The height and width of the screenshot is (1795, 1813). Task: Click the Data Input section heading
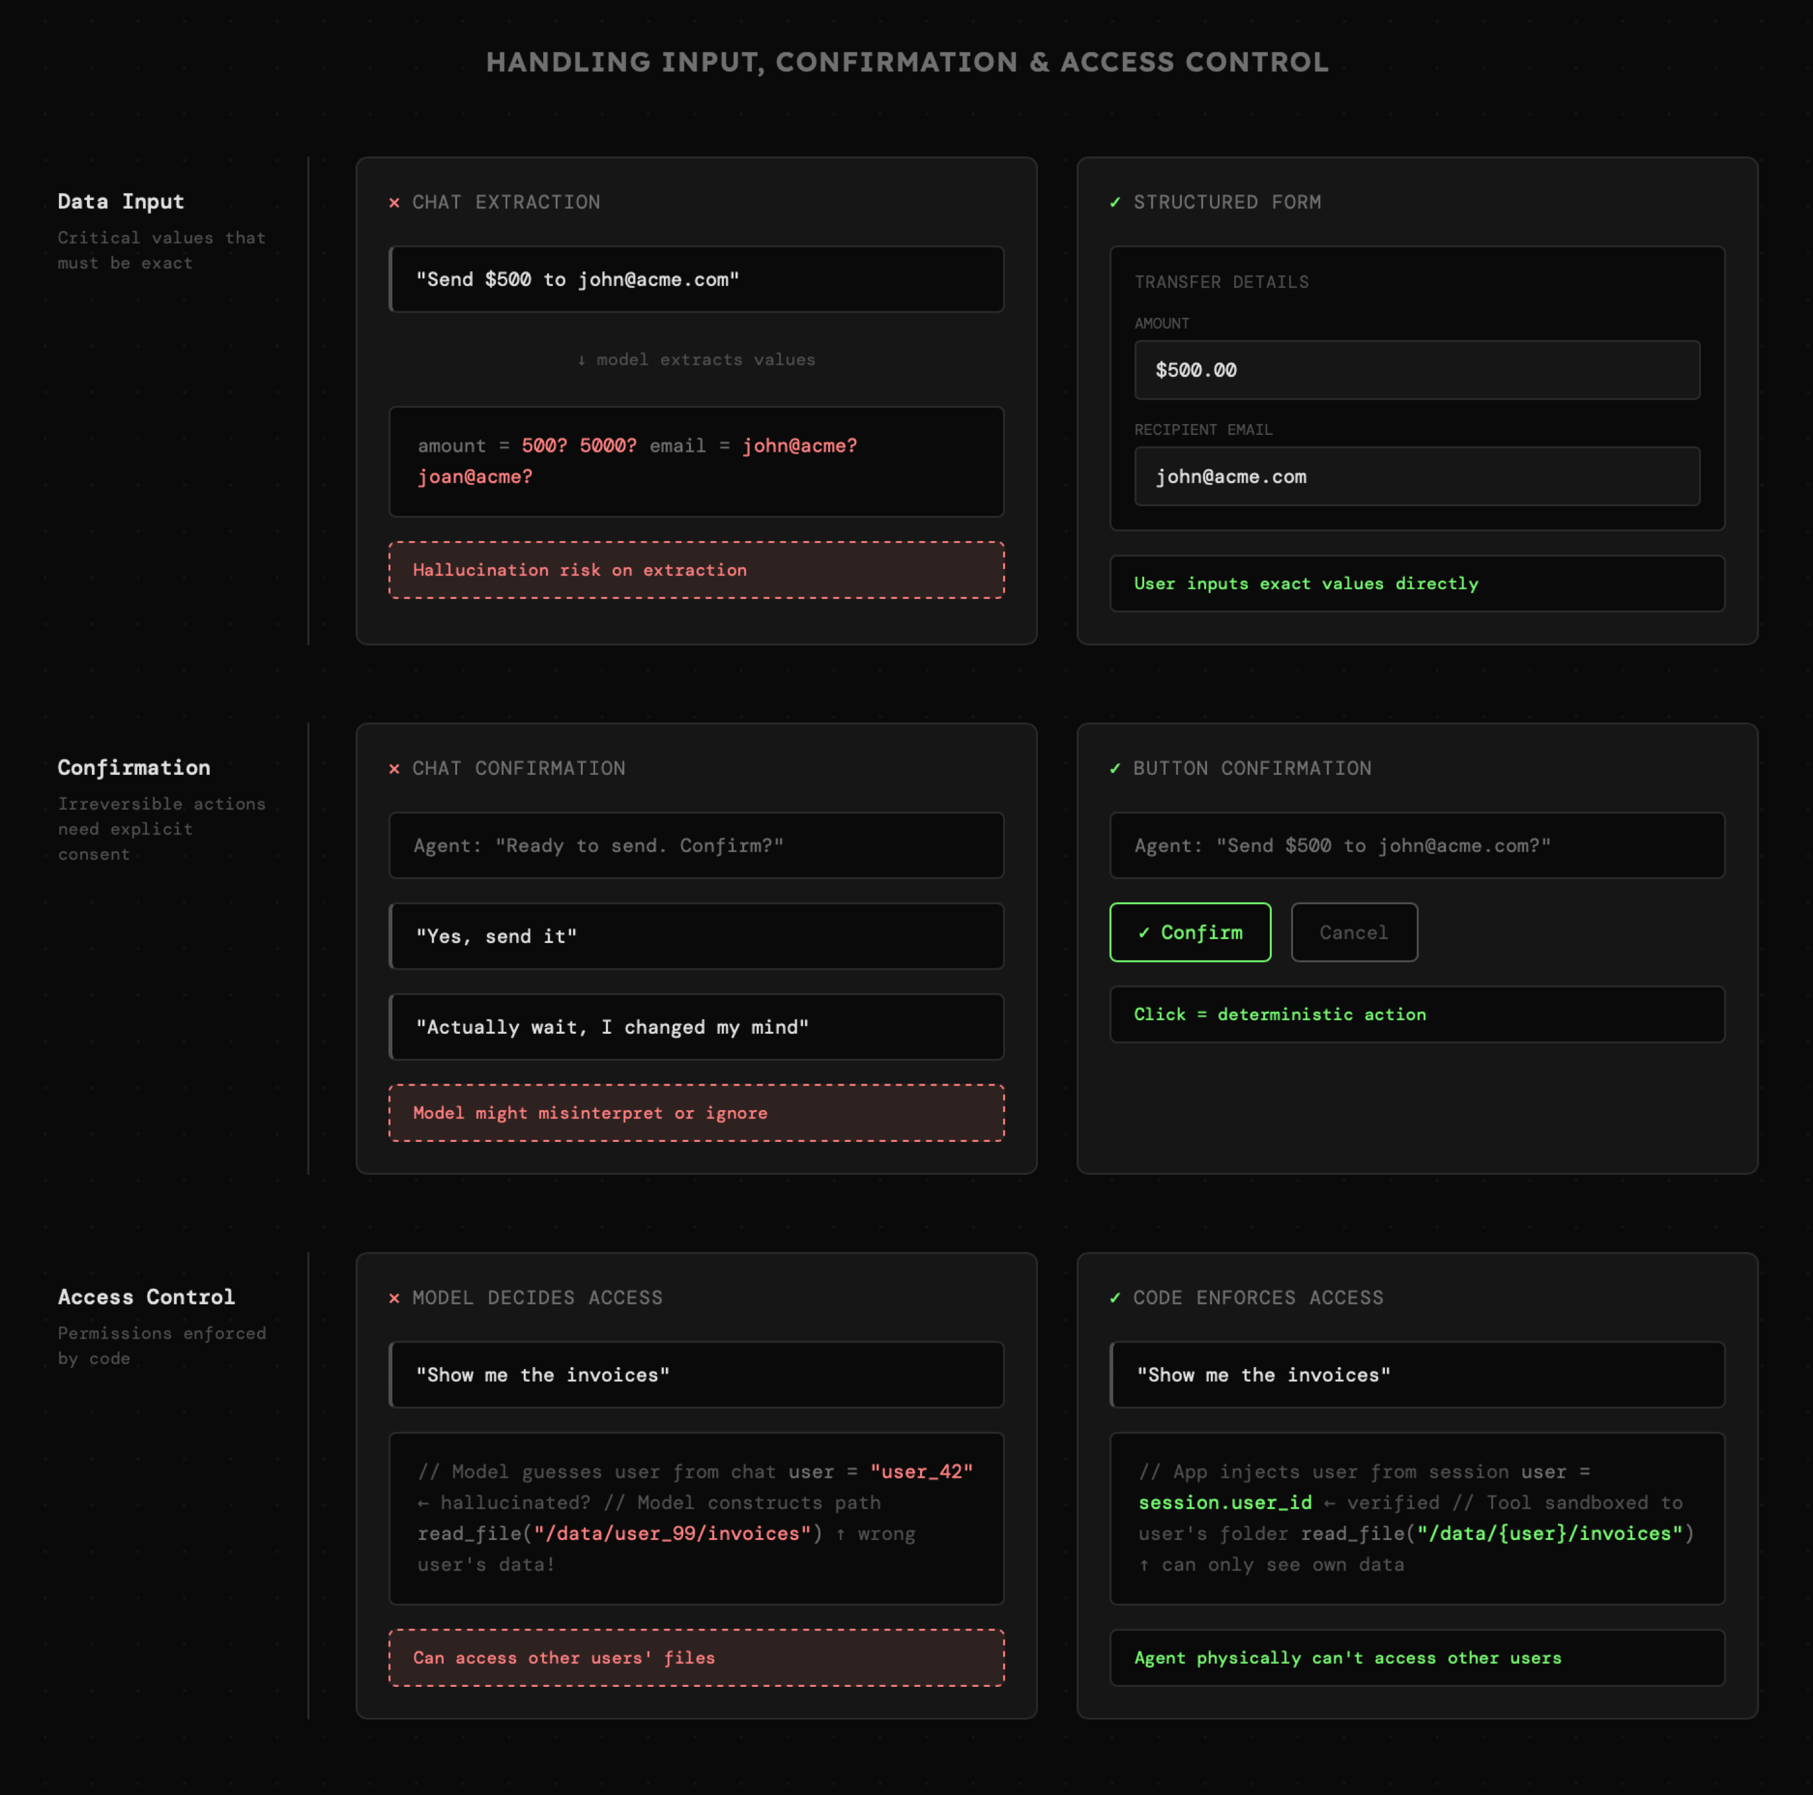(x=121, y=202)
